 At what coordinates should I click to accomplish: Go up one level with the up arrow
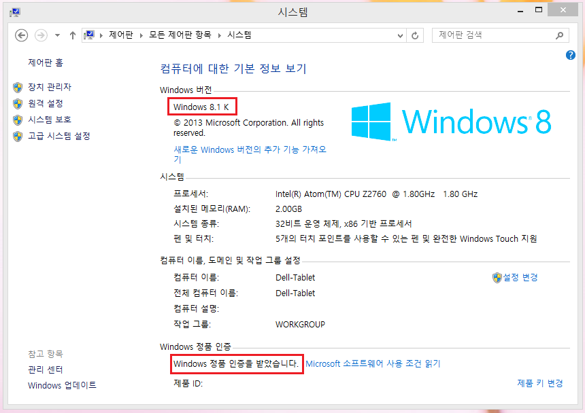73,35
